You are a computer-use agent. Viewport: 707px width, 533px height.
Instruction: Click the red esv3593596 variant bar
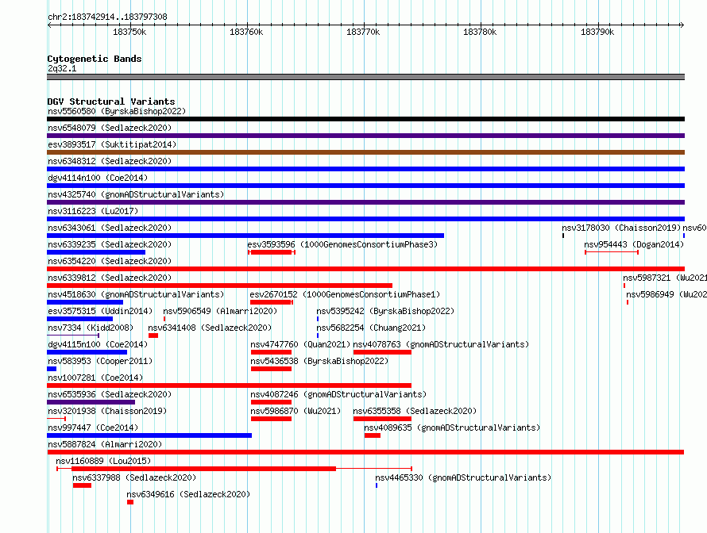[272, 252]
